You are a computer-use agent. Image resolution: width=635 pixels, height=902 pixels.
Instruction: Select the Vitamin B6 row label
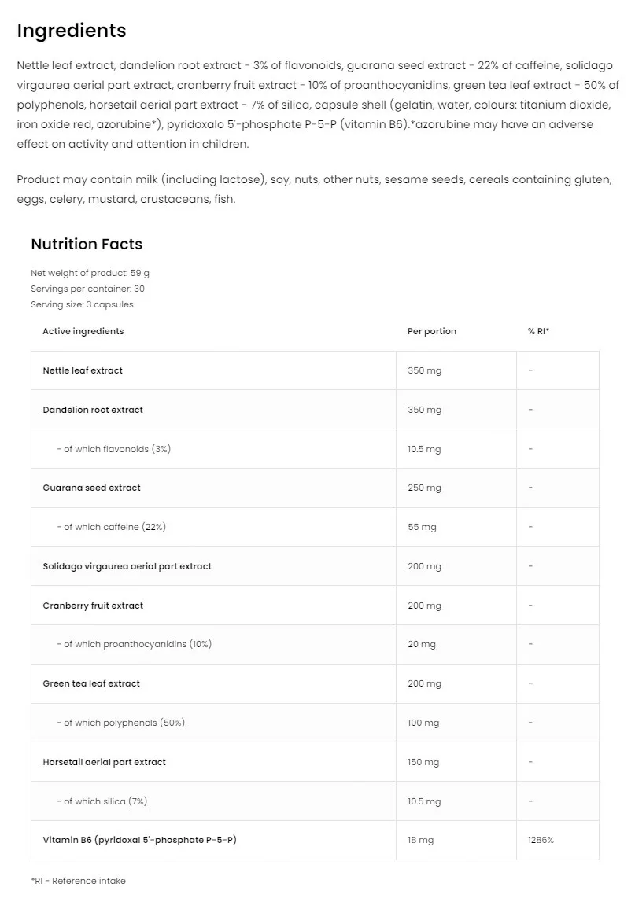[x=139, y=840]
